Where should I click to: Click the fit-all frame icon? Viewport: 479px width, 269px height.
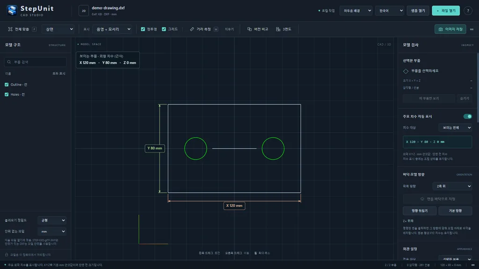click(10, 29)
